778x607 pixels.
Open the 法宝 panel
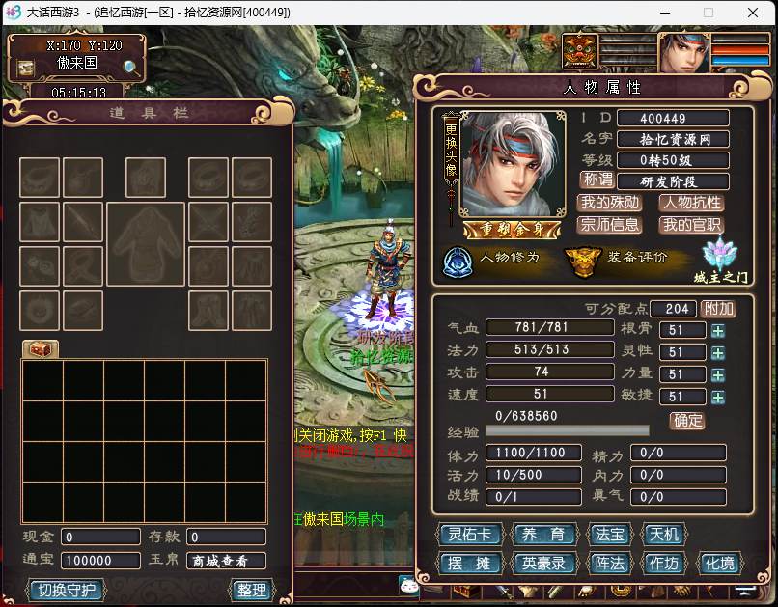609,535
